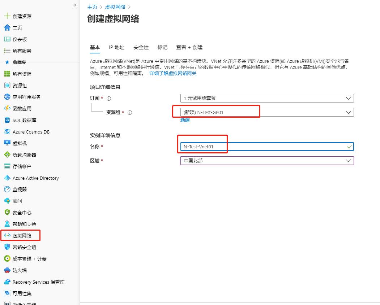Open the 帮助和支持 person icon

[7, 224]
